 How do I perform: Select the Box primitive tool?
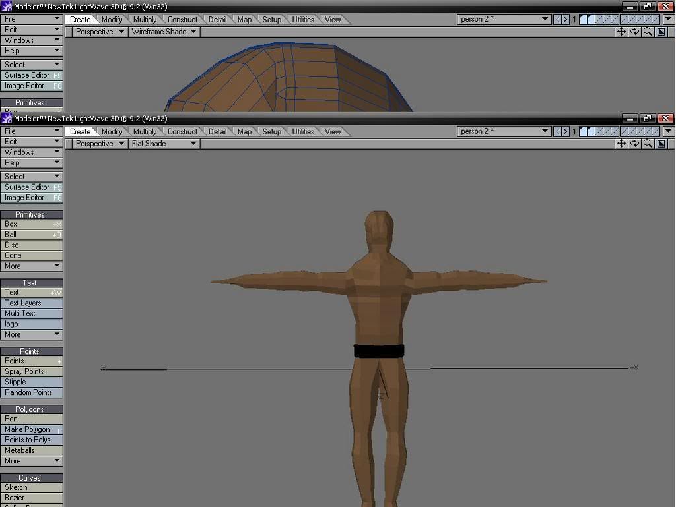coord(32,224)
